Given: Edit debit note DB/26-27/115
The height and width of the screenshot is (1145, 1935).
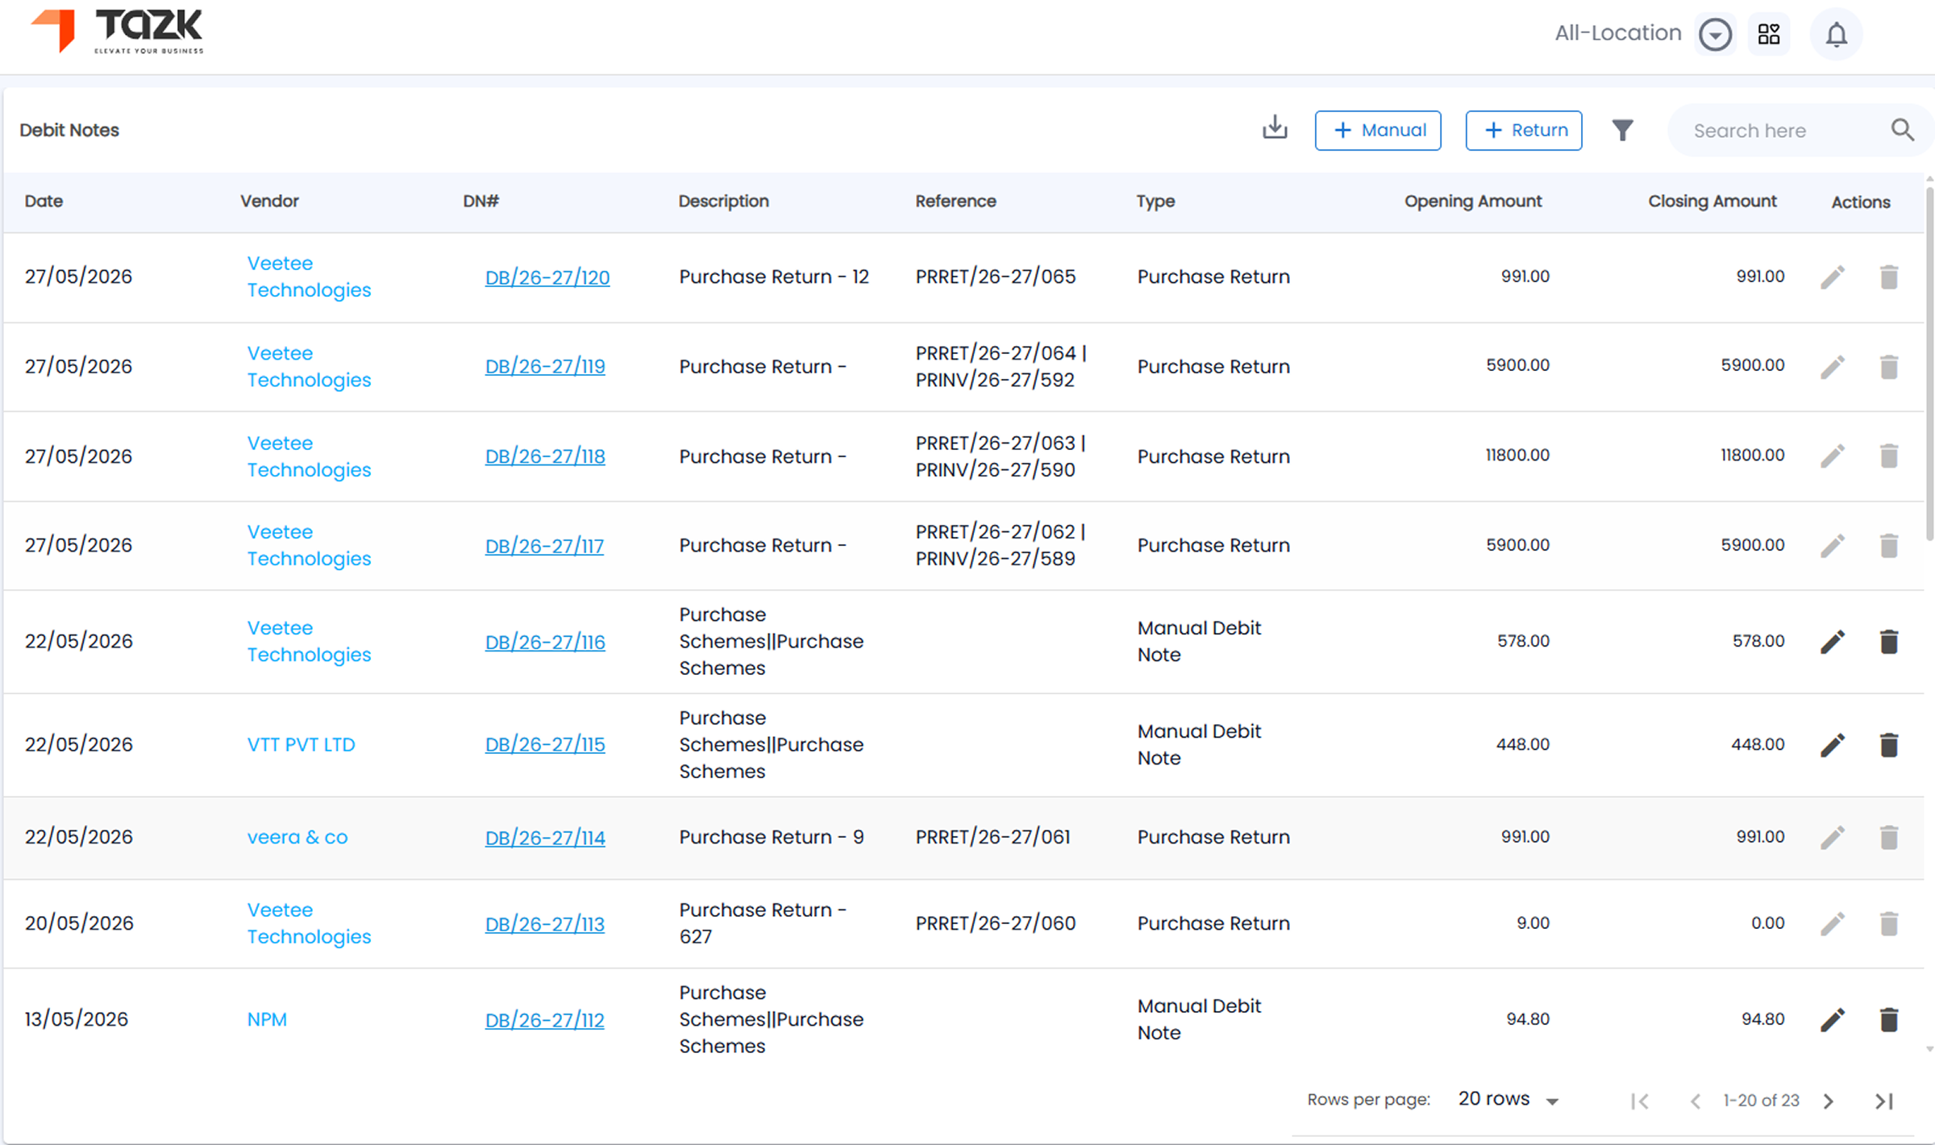Looking at the screenshot, I should 1832,744.
